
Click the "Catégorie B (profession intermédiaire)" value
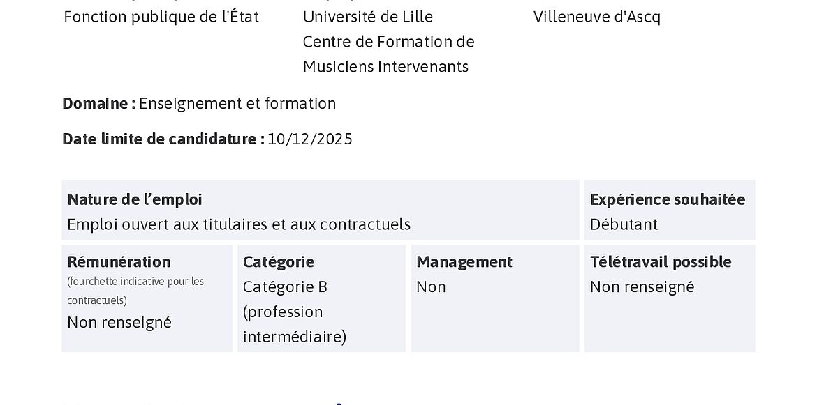coord(294,312)
